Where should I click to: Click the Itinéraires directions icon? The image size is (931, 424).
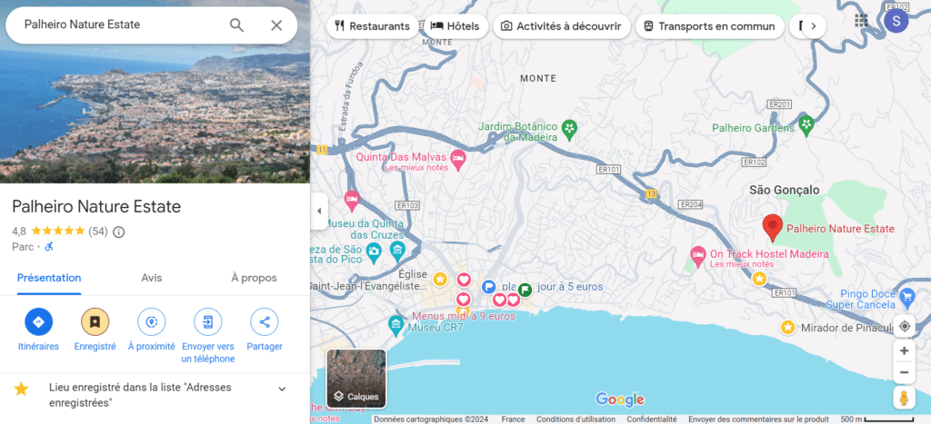pos(38,322)
